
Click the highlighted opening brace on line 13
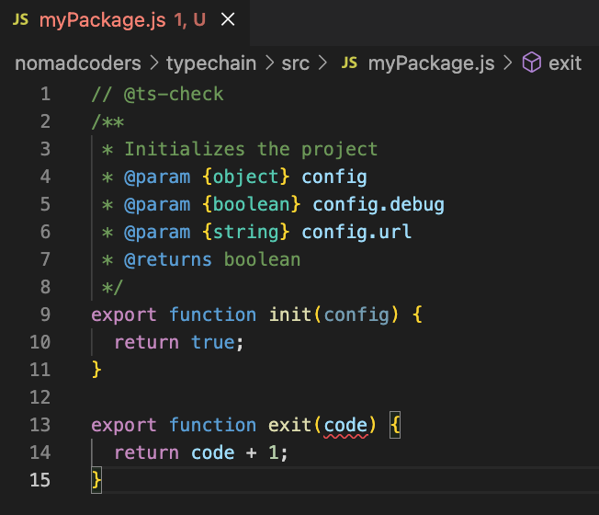395,425
